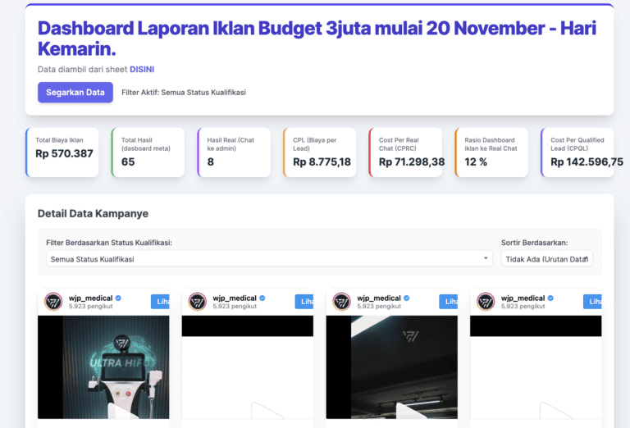This screenshot has height=428, width=630.
Task: Click verified badge in first ad card
Action: [119, 298]
